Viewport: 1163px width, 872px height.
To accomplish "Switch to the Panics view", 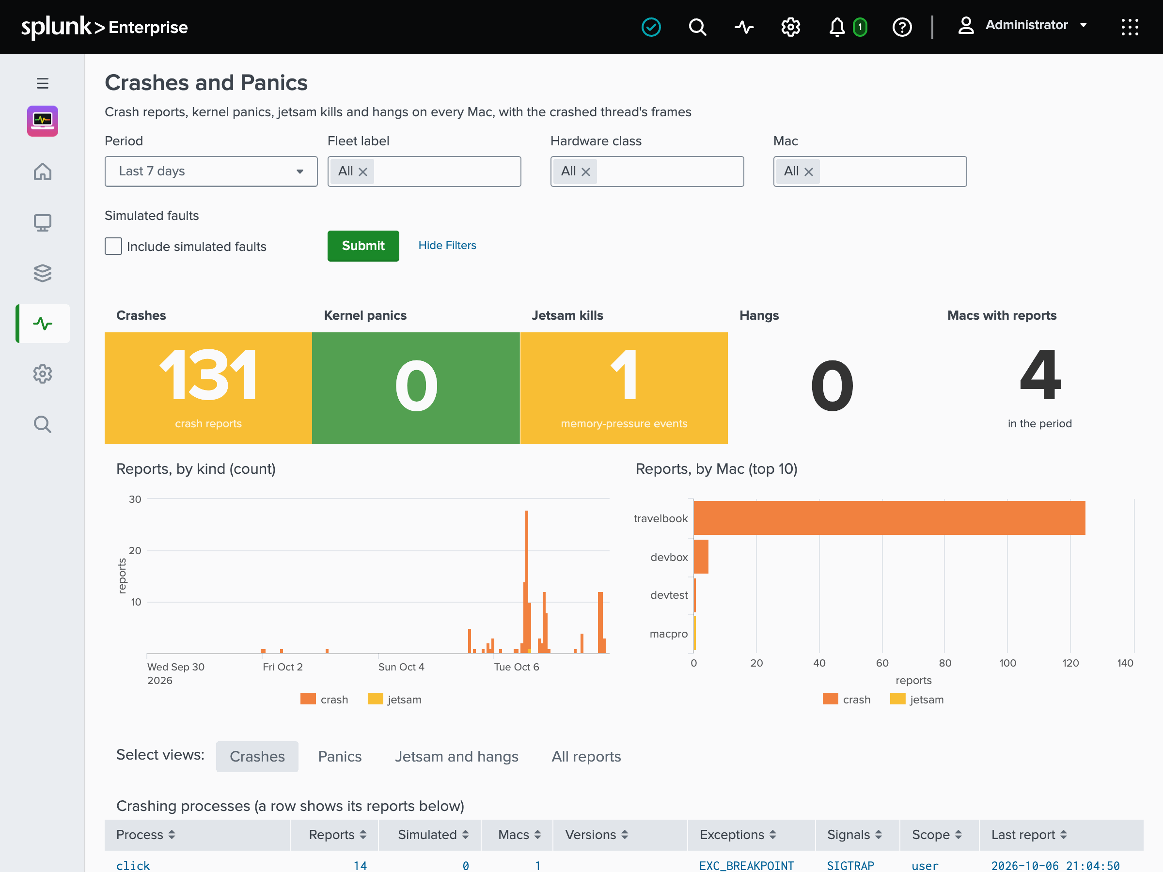I will coord(340,756).
